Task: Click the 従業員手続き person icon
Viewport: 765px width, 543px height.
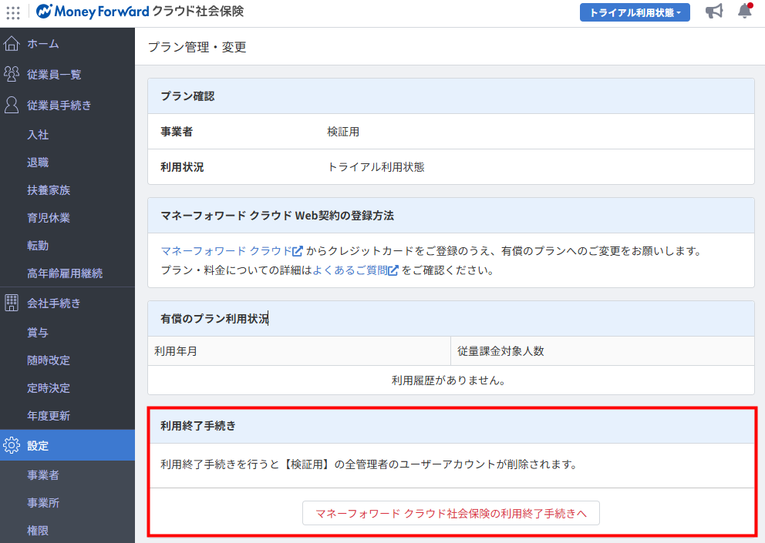Action: coord(12,105)
